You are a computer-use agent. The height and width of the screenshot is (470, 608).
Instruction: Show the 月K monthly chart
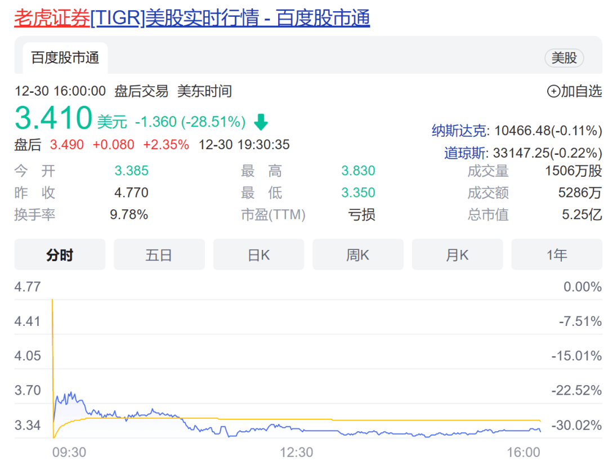click(x=457, y=255)
